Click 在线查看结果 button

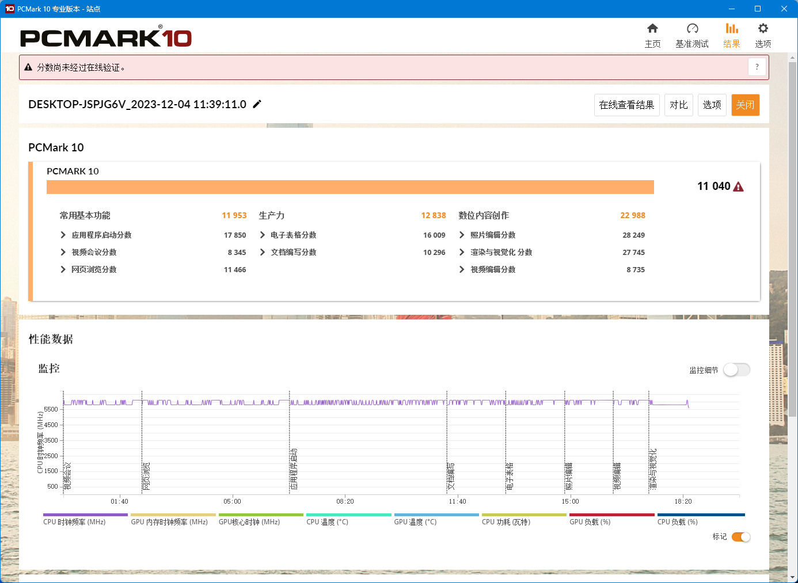[x=626, y=105]
